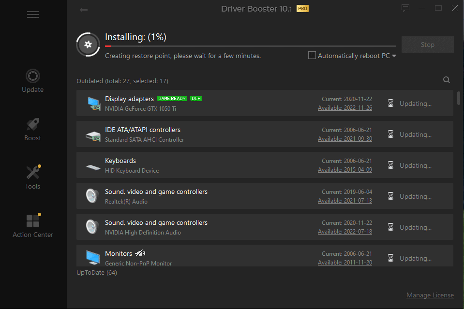Screen dimensions: 464x309
Task: Open the Action Center section in the sidebar
Action: point(32,226)
